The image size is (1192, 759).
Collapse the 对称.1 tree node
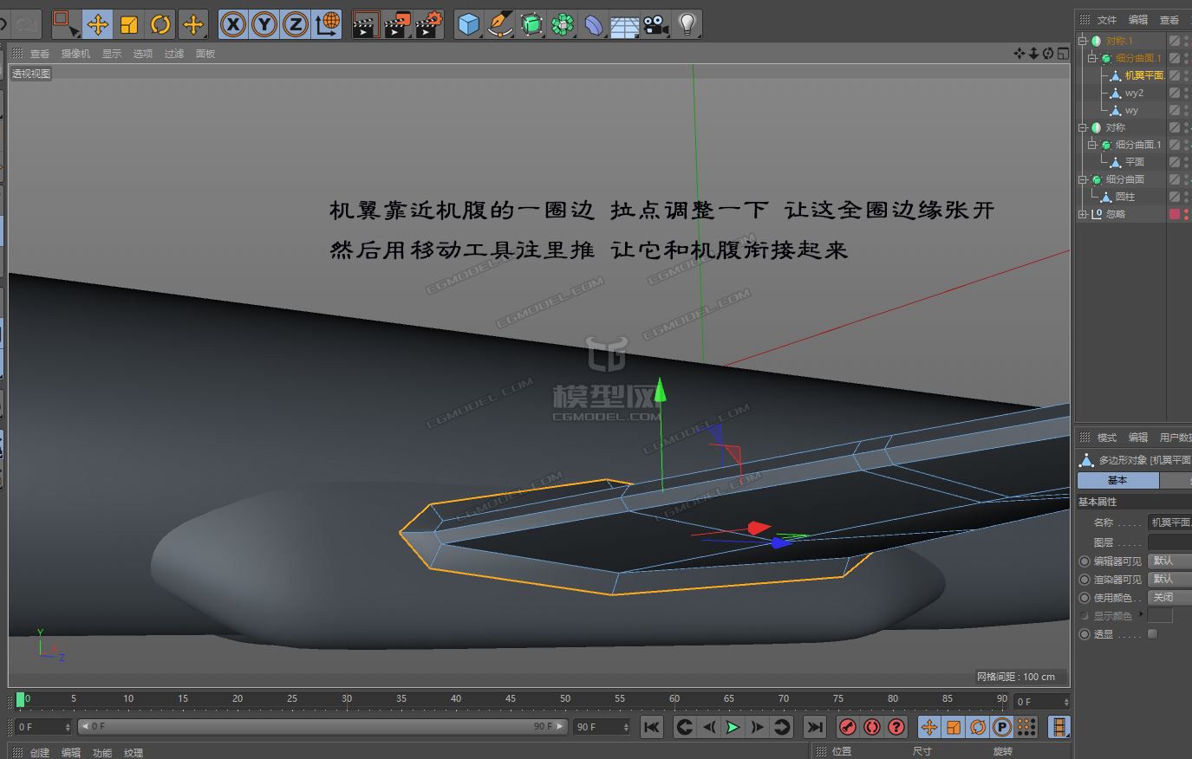1082,41
